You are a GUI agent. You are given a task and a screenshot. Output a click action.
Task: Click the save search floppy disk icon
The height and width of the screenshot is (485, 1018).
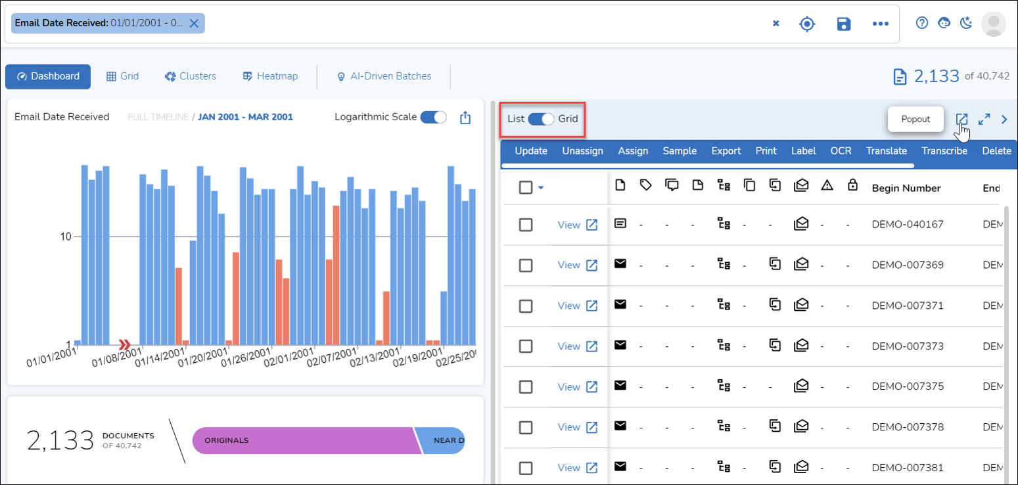click(843, 24)
